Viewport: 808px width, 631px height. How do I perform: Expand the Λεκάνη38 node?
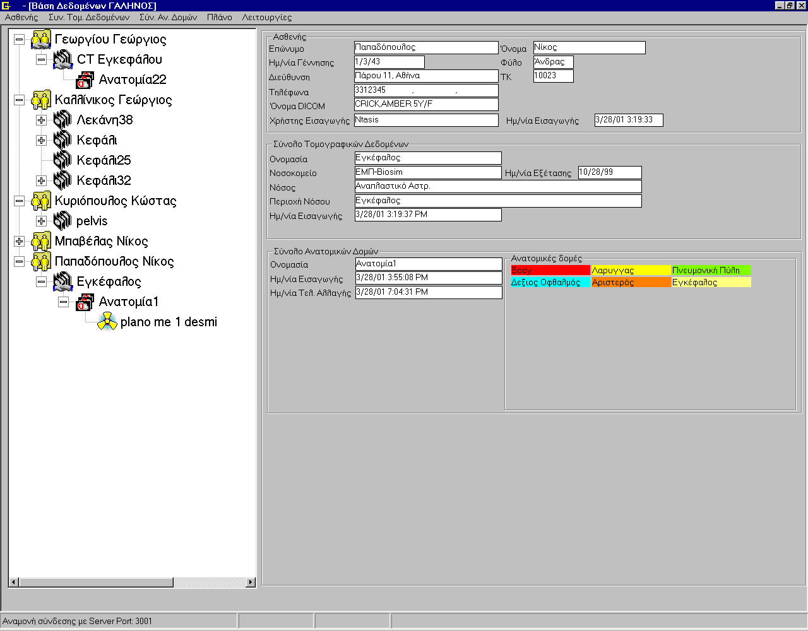tap(41, 120)
